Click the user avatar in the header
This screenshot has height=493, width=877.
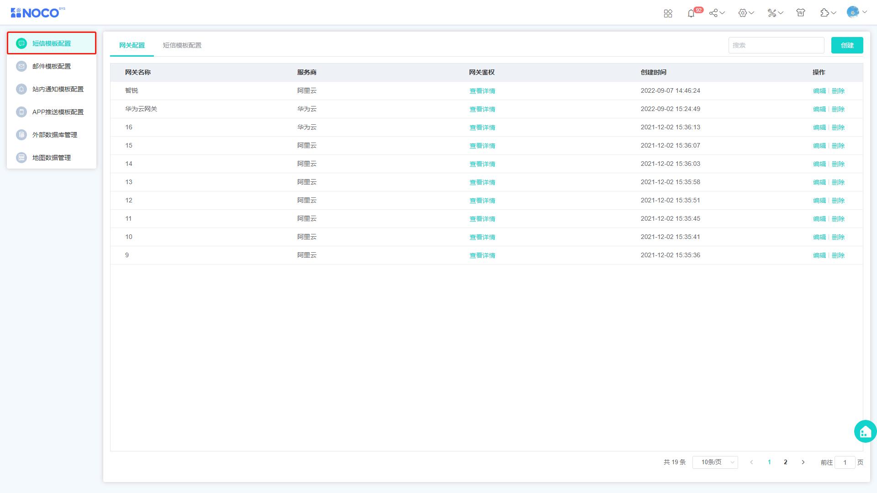click(x=853, y=12)
